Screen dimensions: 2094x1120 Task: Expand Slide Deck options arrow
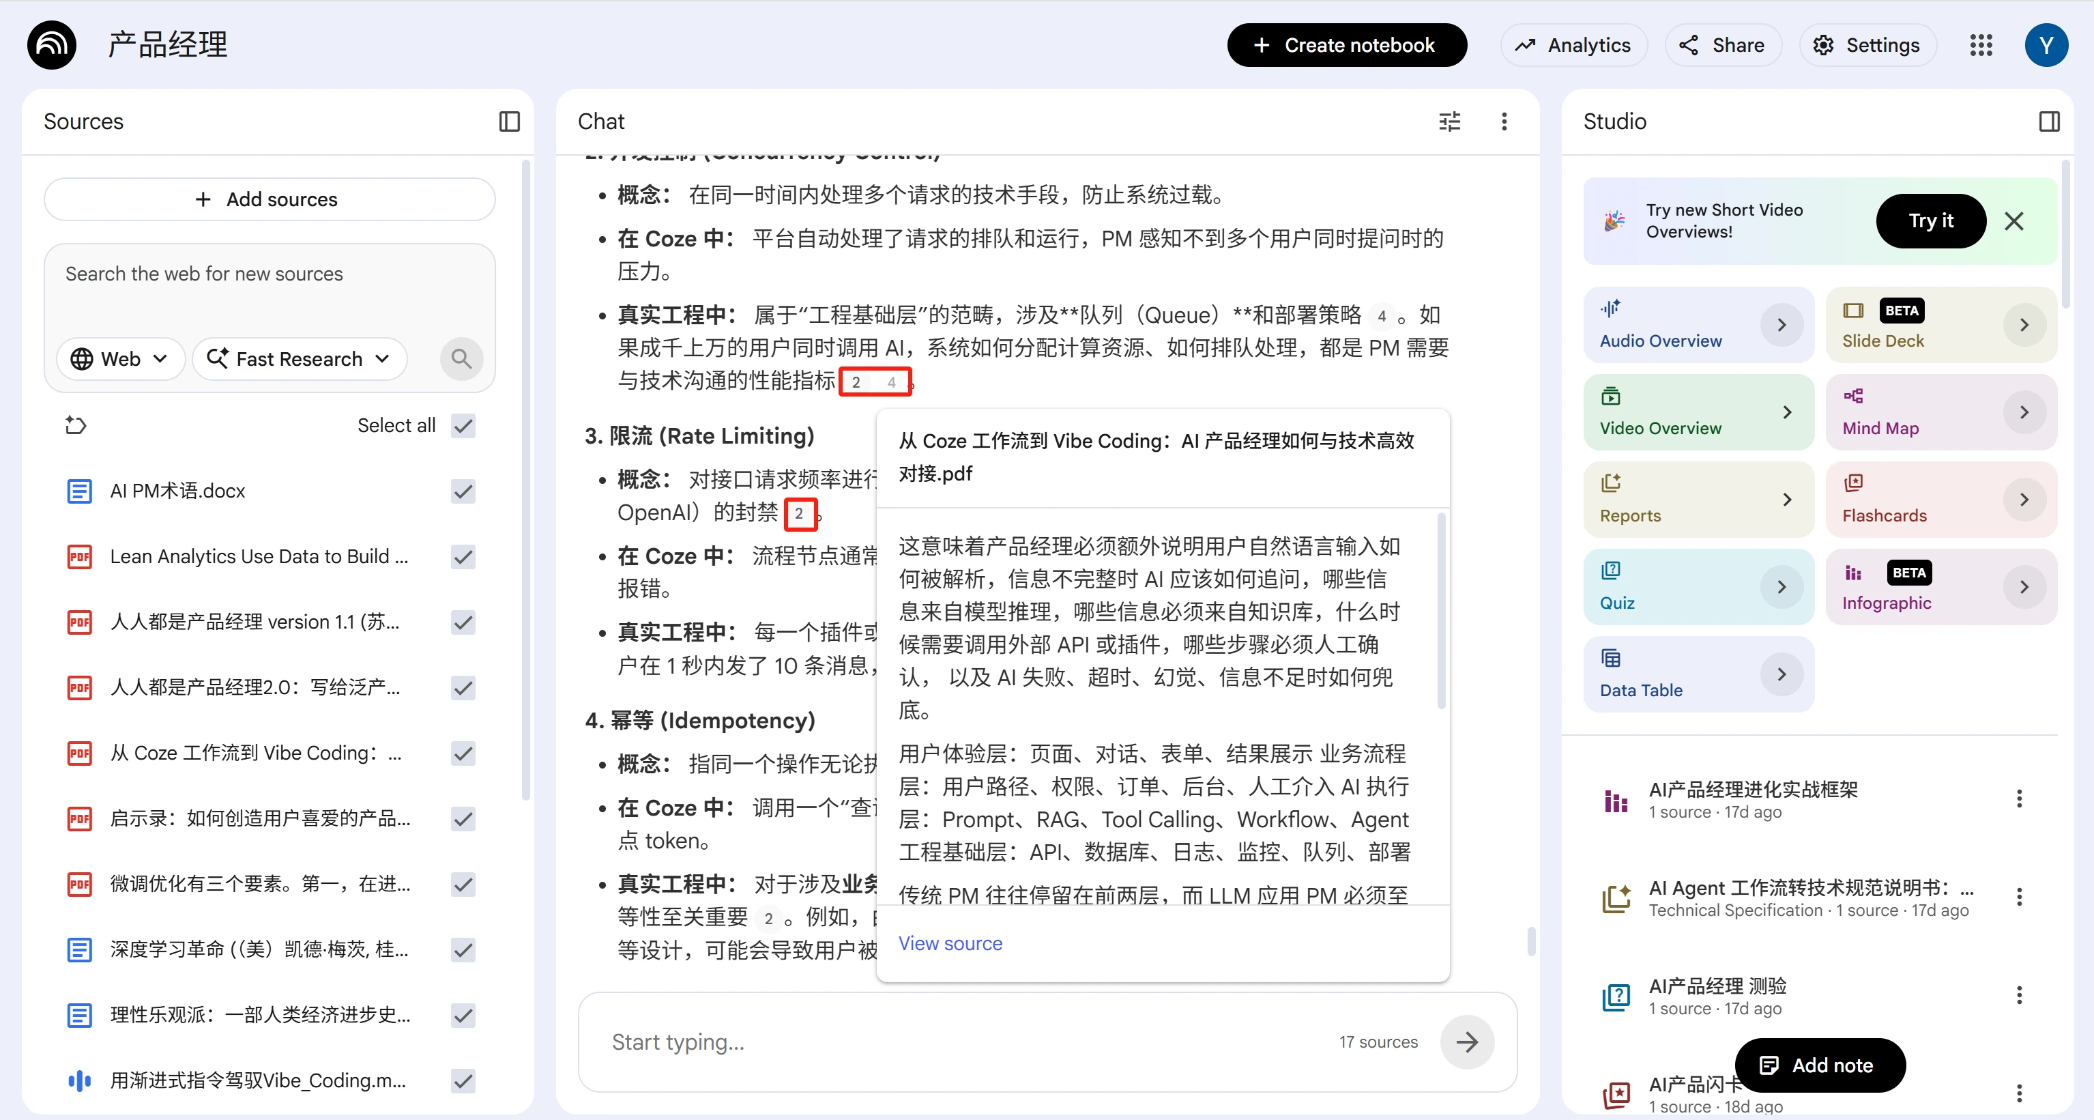(2023, 324)
